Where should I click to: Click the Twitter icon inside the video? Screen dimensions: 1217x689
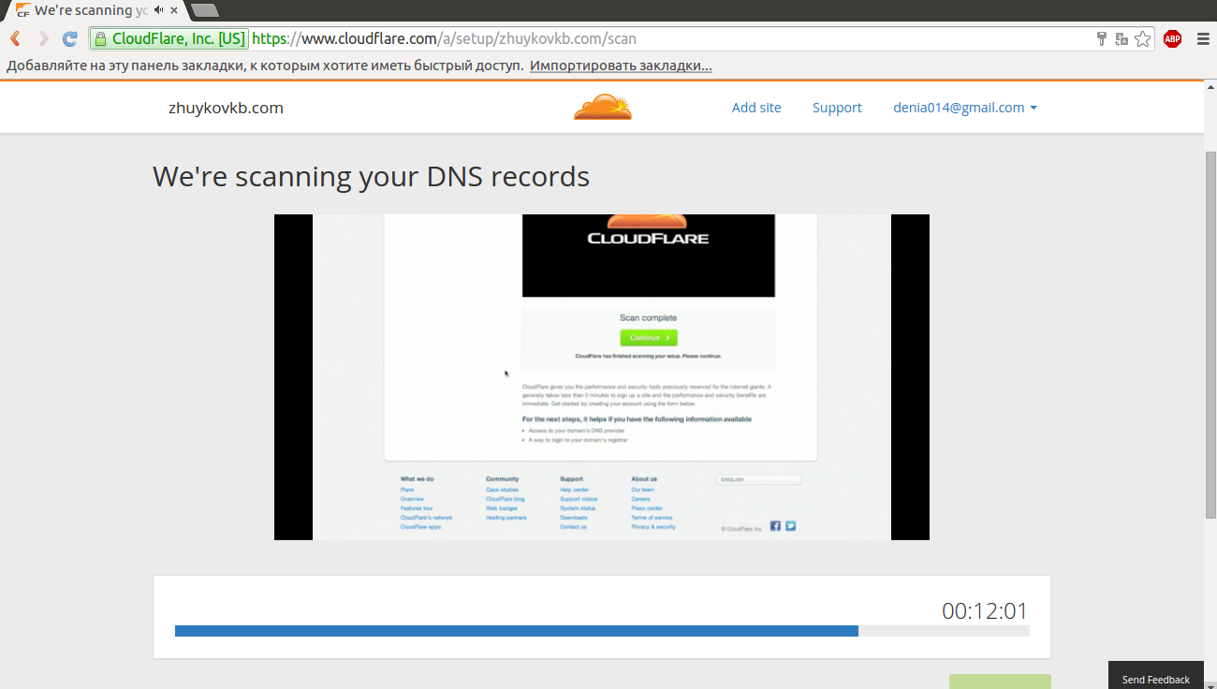(x=790, y=526)
